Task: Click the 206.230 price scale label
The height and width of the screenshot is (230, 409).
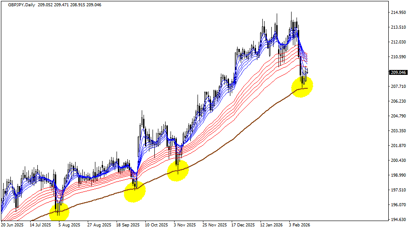Action: (x=398, y=101)
